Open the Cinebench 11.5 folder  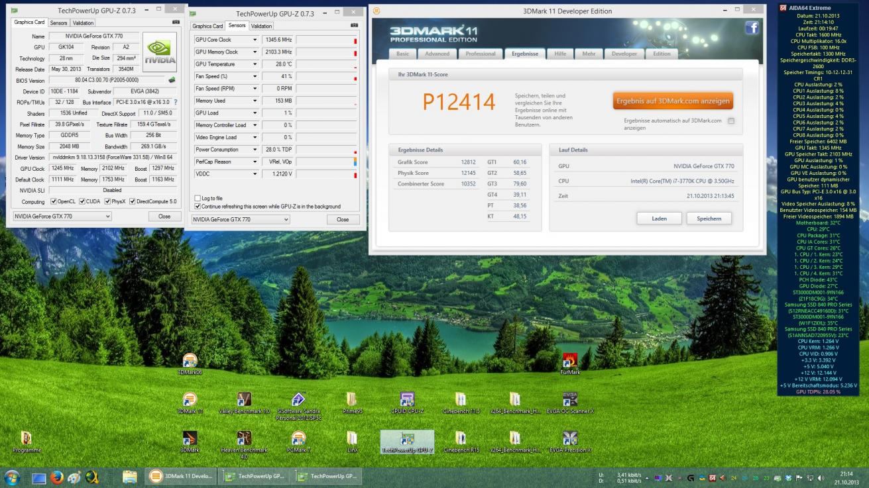tap(461, 403)
